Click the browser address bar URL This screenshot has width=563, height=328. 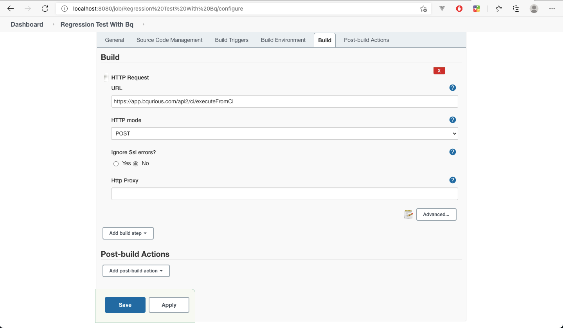[158, 9]
